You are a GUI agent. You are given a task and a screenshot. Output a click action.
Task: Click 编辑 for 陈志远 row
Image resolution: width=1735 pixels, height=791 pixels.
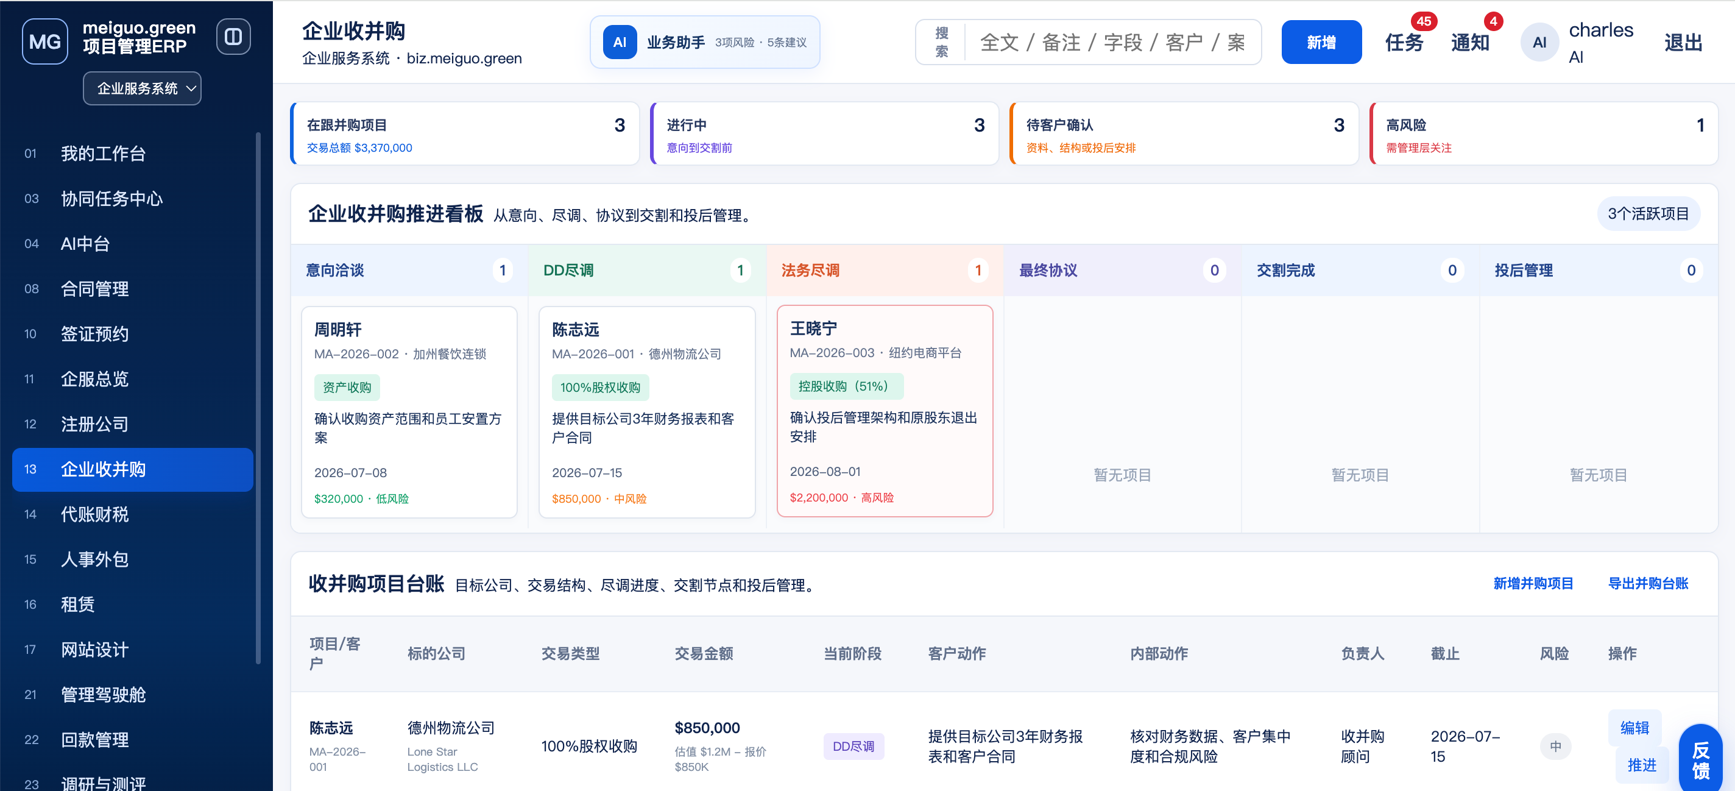1634,728
